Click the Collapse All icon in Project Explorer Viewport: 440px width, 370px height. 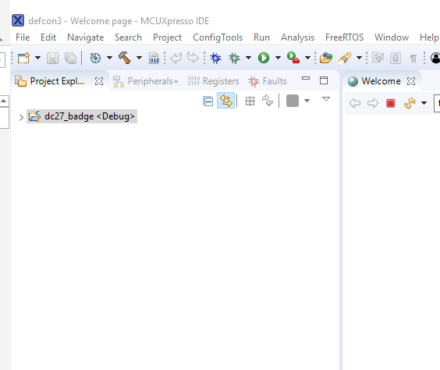coord(208,101)
